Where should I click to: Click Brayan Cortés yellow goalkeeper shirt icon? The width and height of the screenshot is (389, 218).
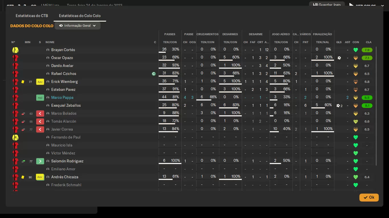[15, 50]
